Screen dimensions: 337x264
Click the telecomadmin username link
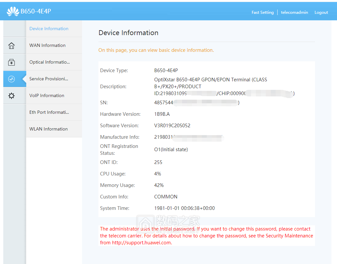[x=294, y=12]
